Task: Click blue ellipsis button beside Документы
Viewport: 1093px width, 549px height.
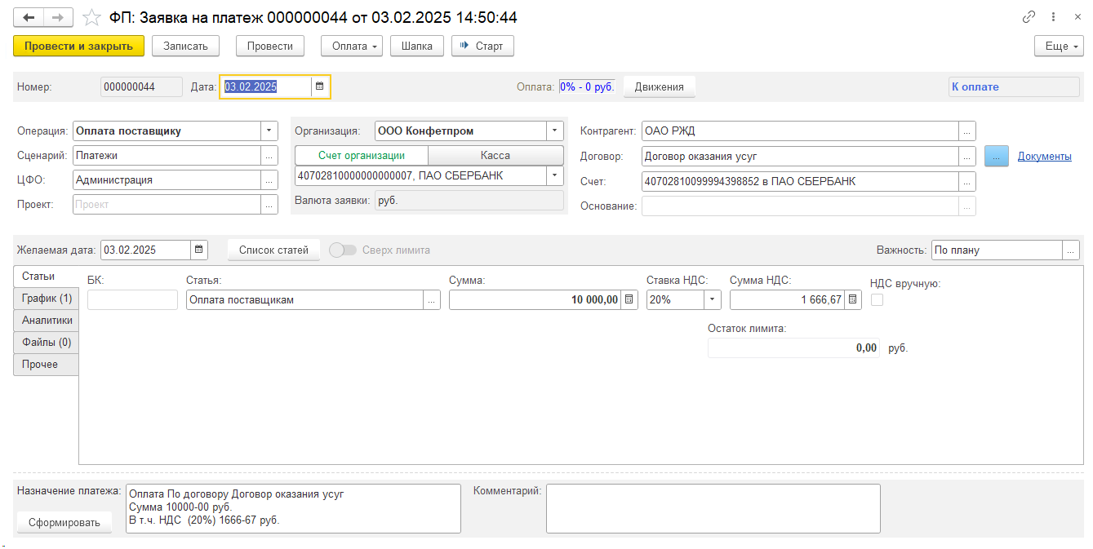Action: pos(997,157)
